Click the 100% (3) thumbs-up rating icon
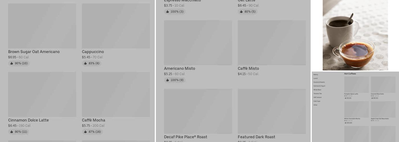Image resolution: width=399 pixels, height=142 pixels. (168, 12)
